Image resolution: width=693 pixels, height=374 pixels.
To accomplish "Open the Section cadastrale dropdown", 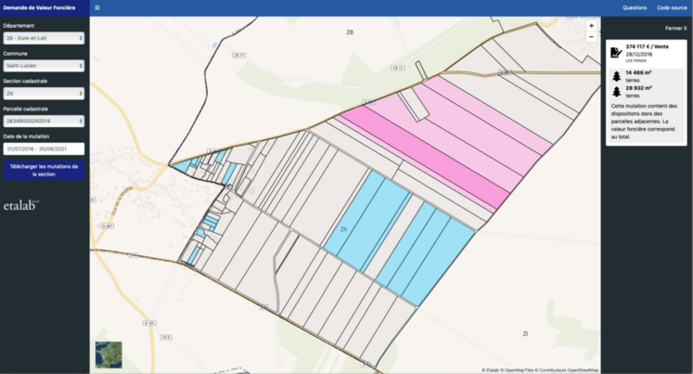I will pyautogui.click(x=45, y=93).
